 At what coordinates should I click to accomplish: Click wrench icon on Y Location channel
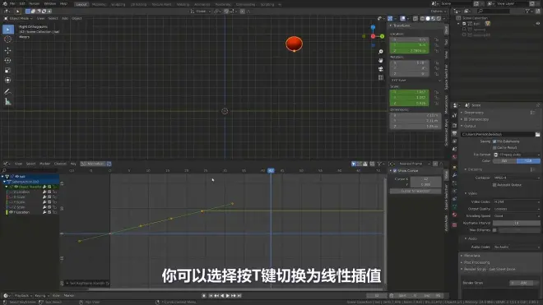(44, 212)
